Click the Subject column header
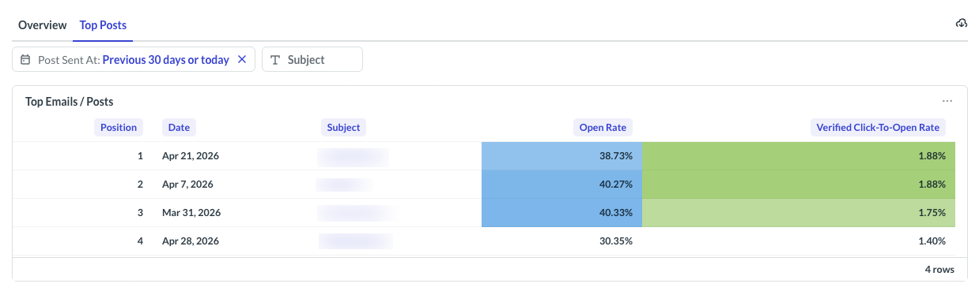Viewport: 979px width, 291px height. 343,127
